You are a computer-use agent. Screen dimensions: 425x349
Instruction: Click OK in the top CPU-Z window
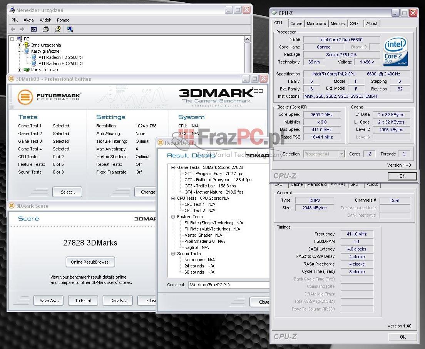(402, 176)
